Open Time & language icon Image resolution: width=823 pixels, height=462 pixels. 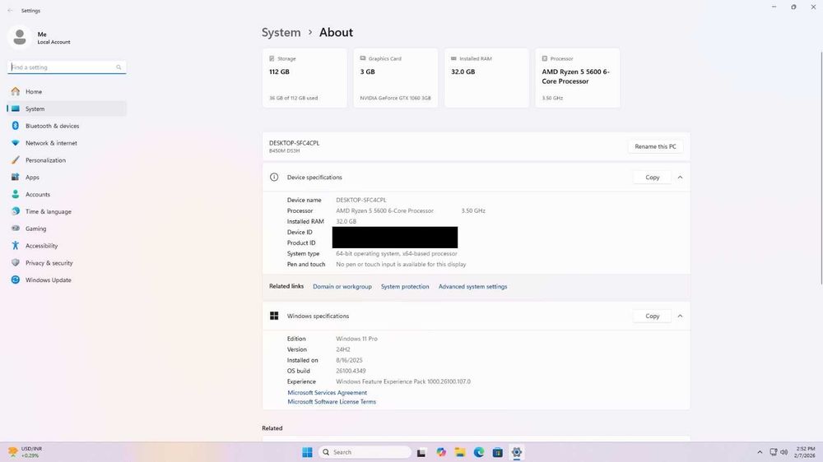(x=15, y=211)
